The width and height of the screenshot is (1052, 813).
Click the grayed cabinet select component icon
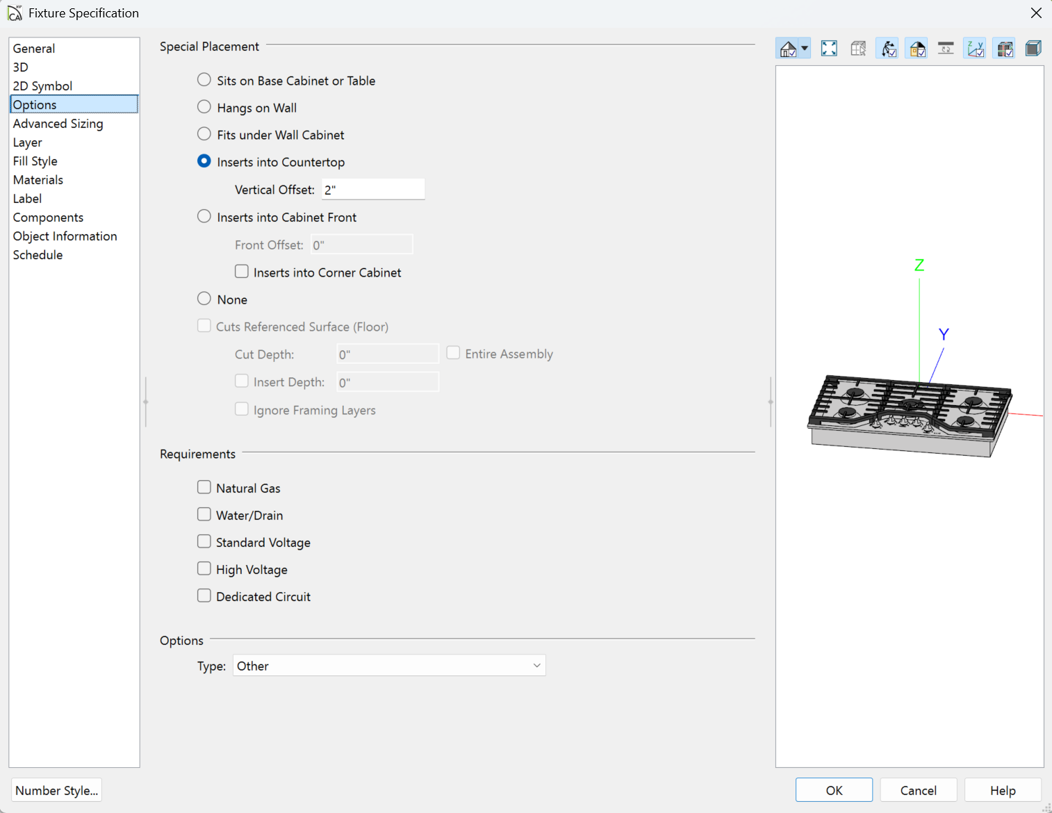[858, 49]
